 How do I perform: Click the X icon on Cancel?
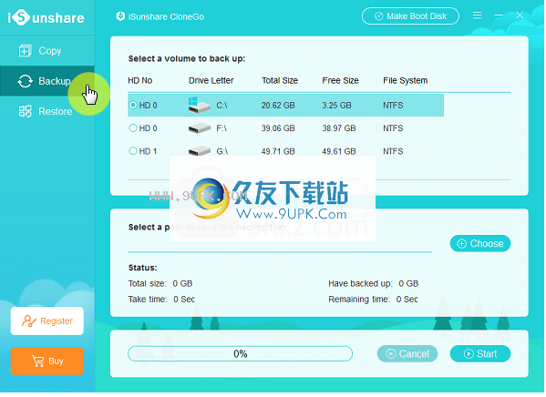pos(391,354)
